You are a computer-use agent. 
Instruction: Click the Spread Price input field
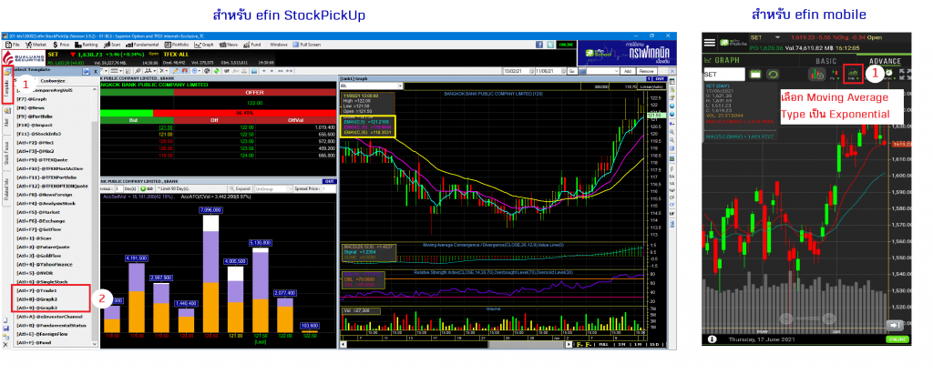pyautogui.click(x=330, y=188)
